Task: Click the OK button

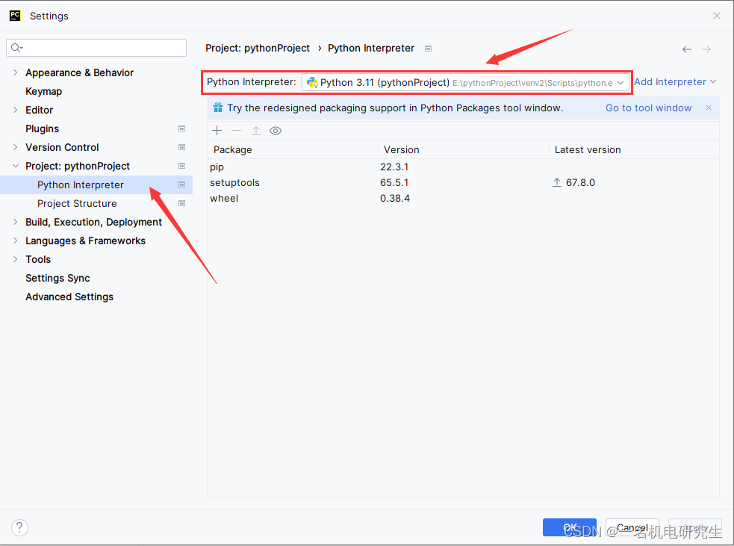Action: (570, 527)
